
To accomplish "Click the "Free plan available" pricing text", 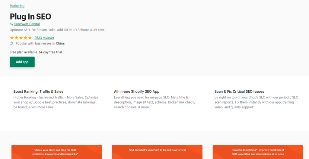I will [36, 52].
